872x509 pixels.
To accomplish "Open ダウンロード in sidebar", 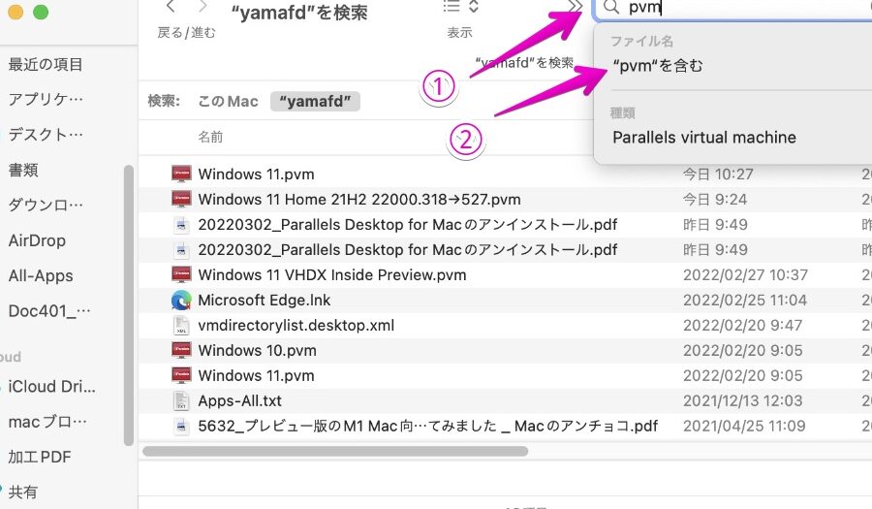I will [46, 206].
